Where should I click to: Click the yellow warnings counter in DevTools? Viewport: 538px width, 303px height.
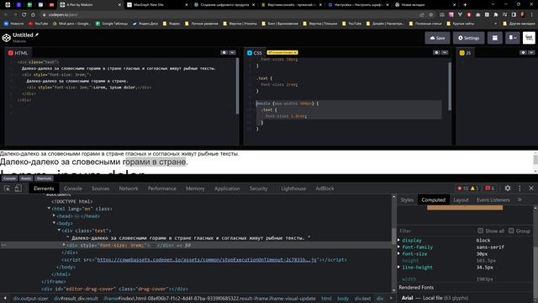474,189
